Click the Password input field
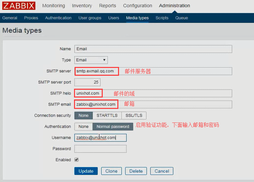Image resolution: width=254 pixels, height=182 pixels. pyautogui.click(x=100, y=149)
